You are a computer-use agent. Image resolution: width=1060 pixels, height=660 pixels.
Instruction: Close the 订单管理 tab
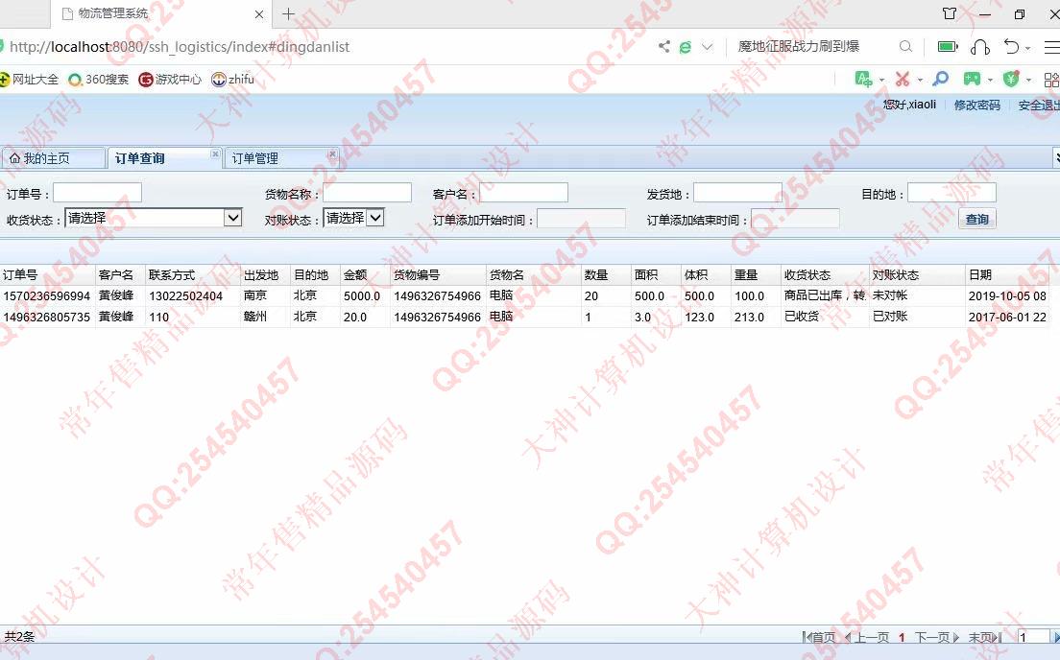click(x=332, y=154)
